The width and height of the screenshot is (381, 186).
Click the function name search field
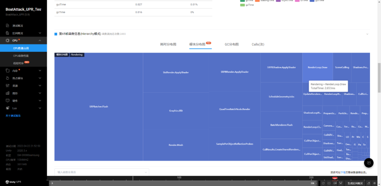(x=102, y=172)
